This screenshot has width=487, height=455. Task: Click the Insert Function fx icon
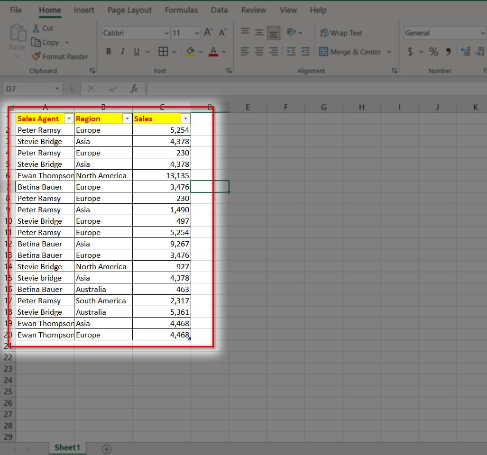[x=134, y=89]
